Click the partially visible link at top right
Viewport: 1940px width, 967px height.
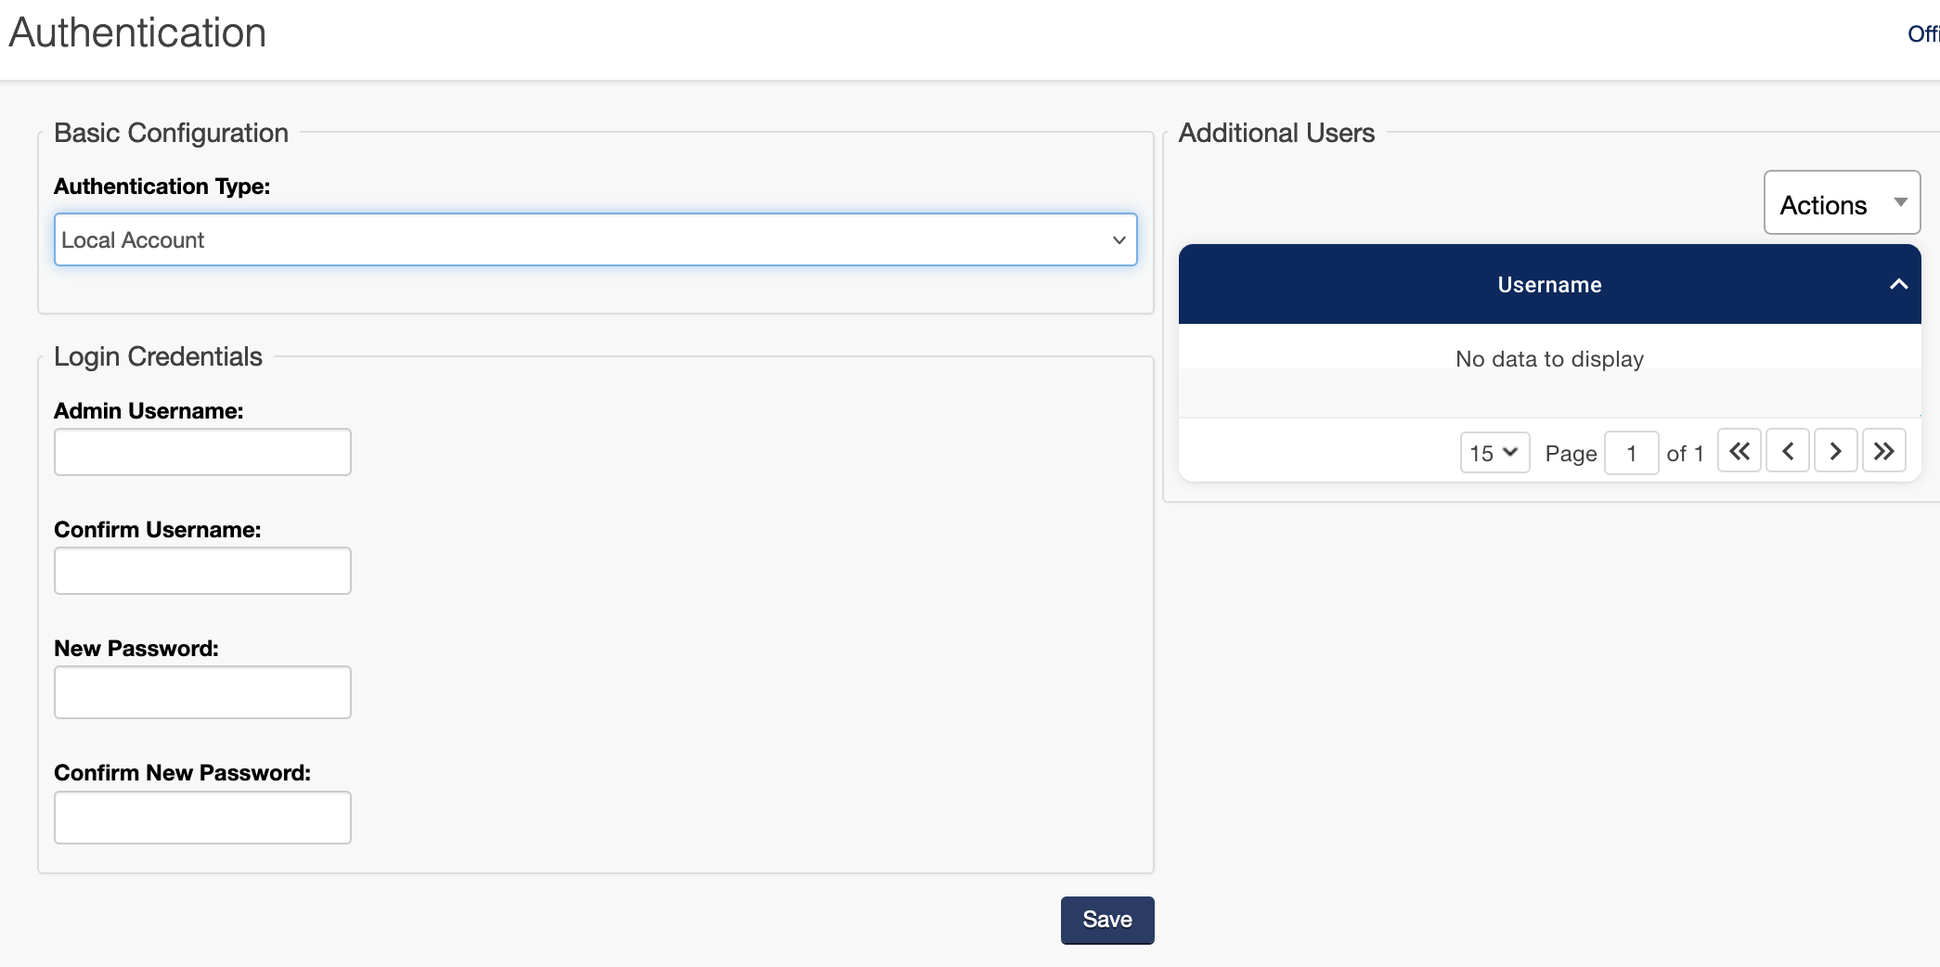pos(1922,34)
